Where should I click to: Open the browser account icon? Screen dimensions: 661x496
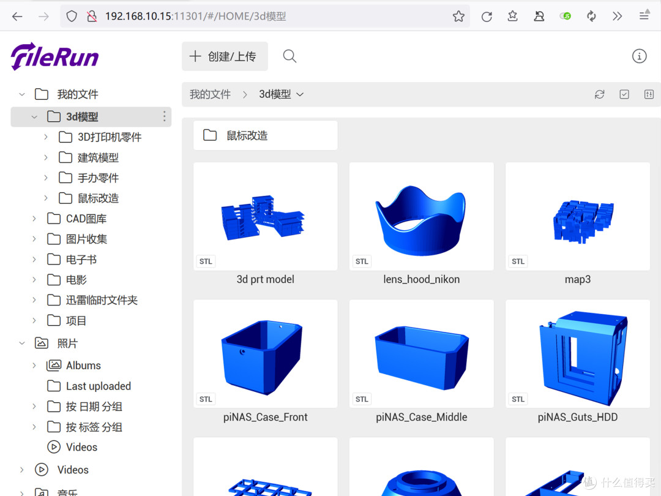coord(539,17)
